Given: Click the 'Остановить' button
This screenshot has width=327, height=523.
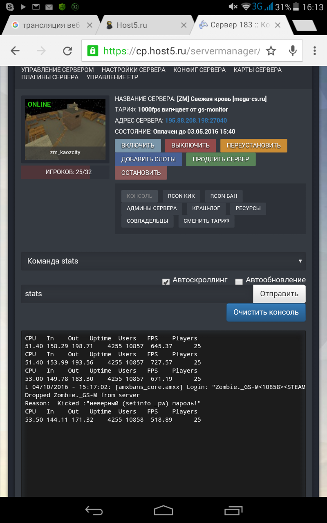Looking at the screenshot, I should [x=141, y=173].
